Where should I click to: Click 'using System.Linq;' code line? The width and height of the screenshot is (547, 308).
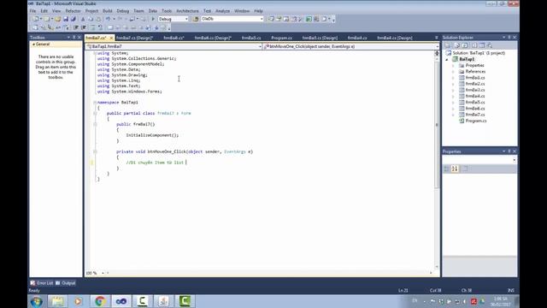(x=119, y=80)
